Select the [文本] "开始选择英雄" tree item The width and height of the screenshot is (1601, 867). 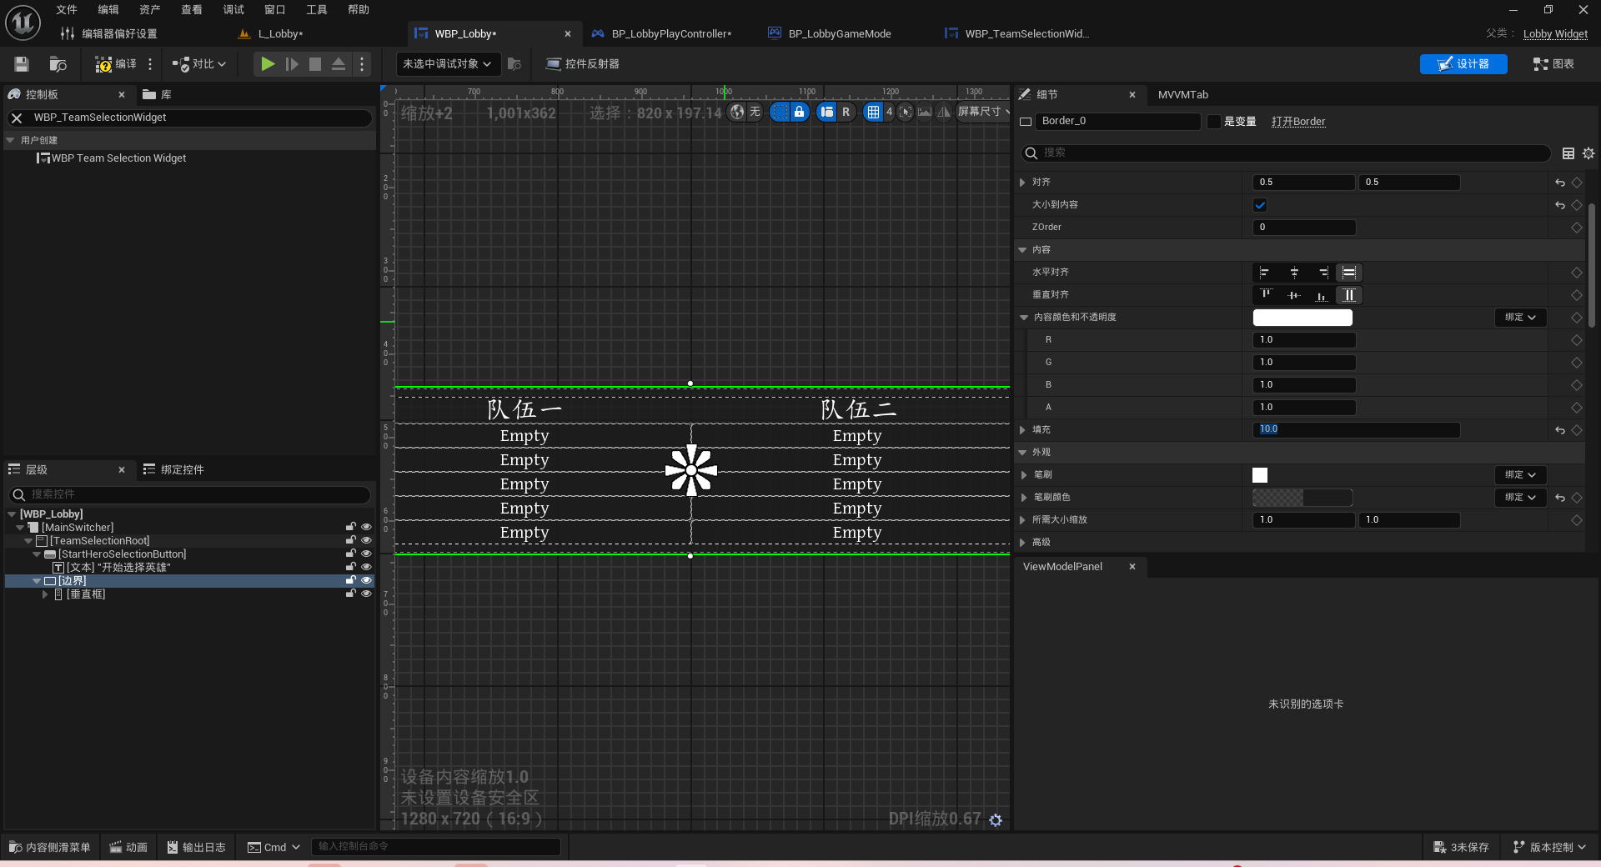(113, 568)
